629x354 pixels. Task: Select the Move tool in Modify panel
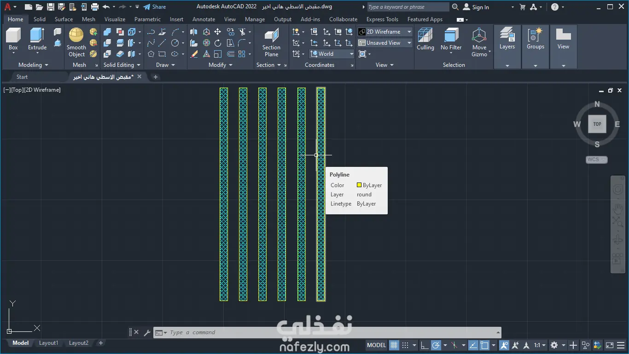(217, 32)
